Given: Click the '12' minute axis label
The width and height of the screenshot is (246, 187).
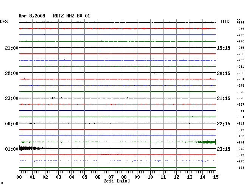Looking at the screenshot, I should (x=176, y=177).
